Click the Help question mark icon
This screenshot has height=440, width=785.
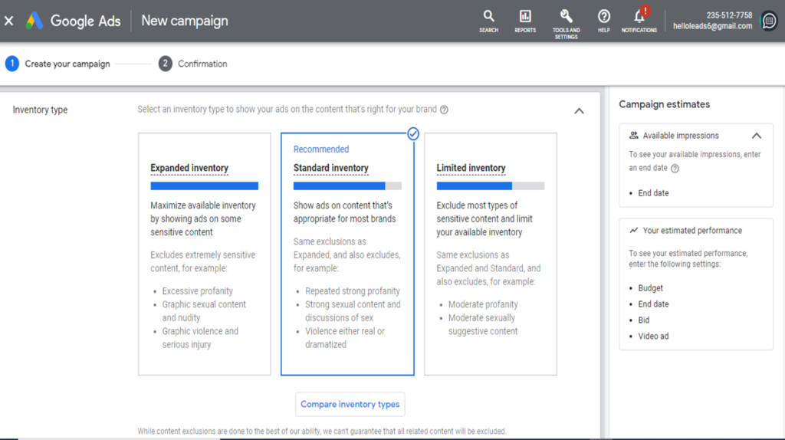pyautogui.click(x=603, y=17)
